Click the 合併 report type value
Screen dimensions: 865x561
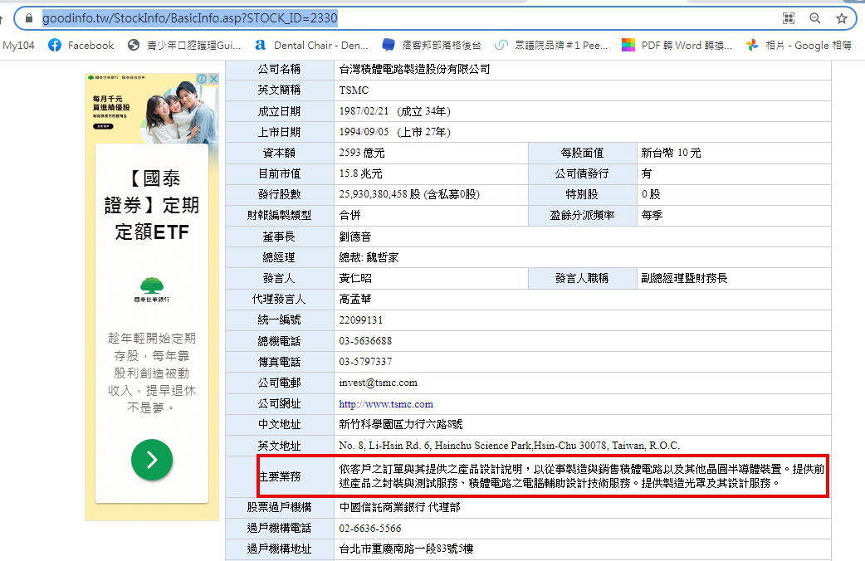click(349, 215)
